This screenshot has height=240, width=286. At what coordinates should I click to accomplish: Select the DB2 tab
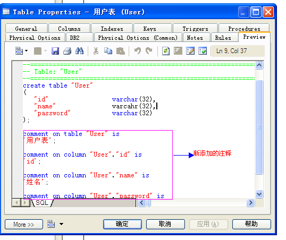pyautogui.click(x=80, y=38)
